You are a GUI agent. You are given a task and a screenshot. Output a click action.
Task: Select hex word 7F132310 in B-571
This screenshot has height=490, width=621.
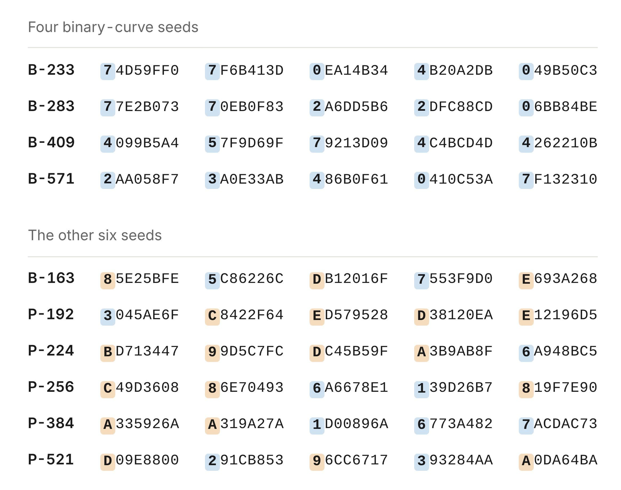(x=558, y=180)
